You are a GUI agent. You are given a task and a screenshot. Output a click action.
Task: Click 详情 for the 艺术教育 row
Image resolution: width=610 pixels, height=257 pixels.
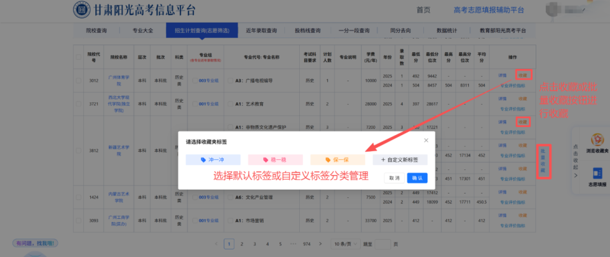click(x=502, y=98)
